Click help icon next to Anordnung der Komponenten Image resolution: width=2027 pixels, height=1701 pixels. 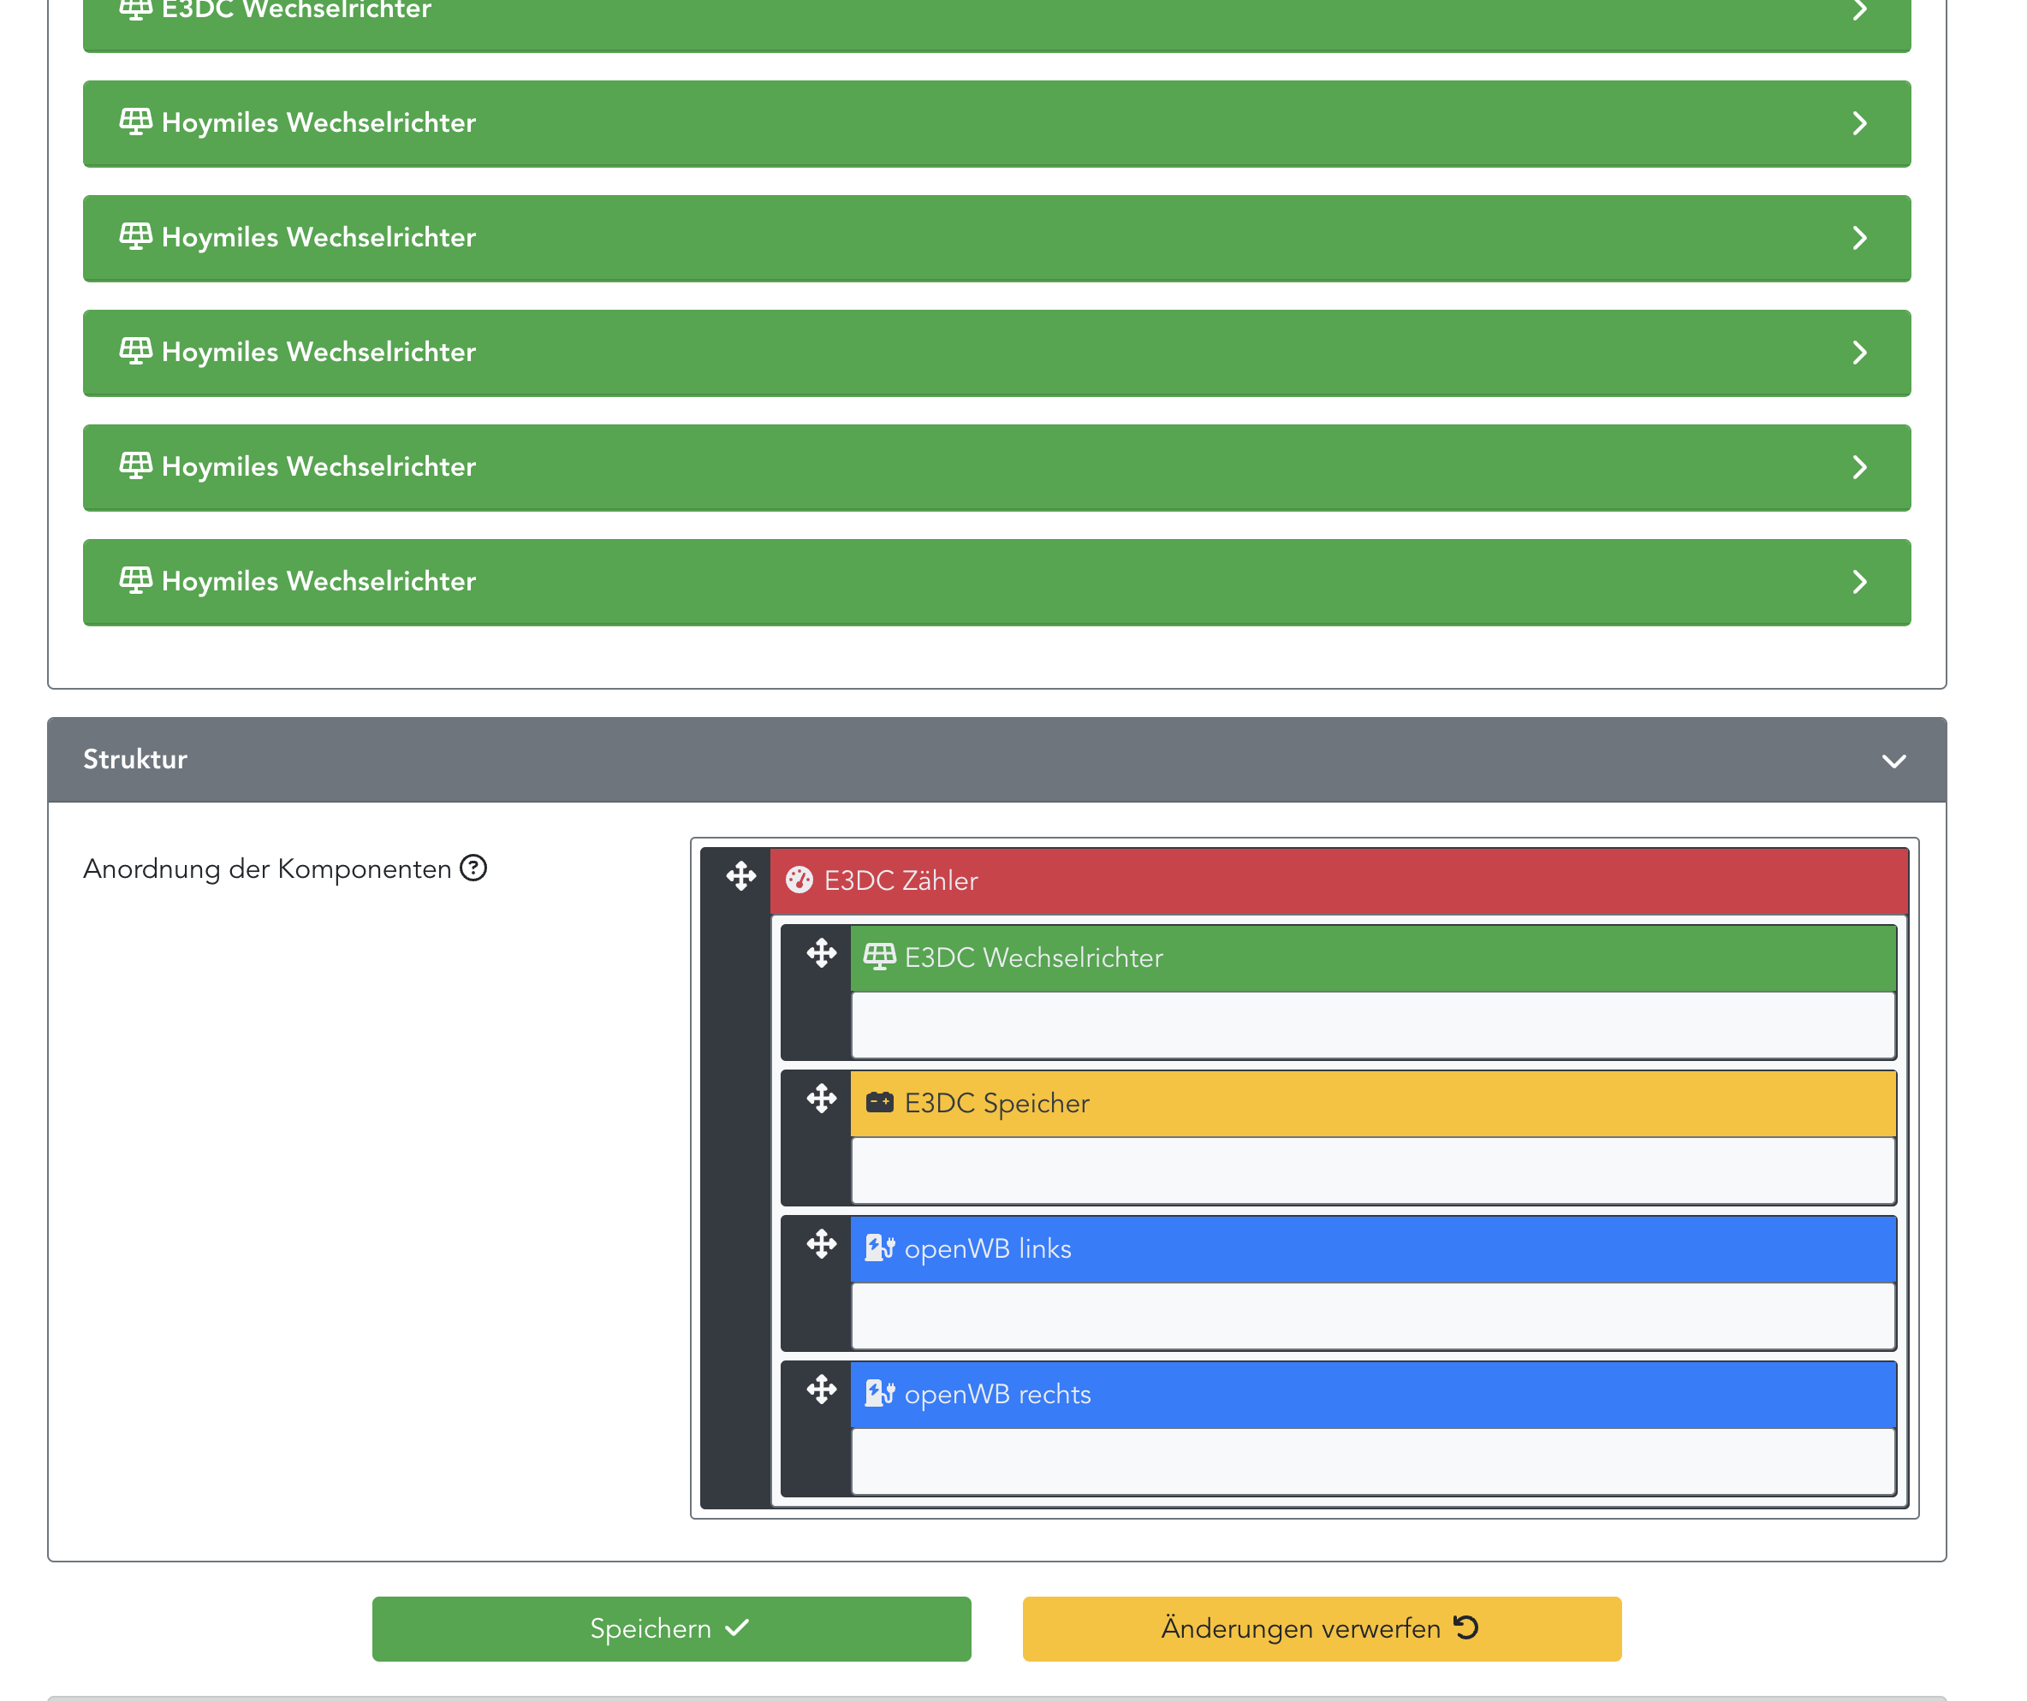click(473, 868)
